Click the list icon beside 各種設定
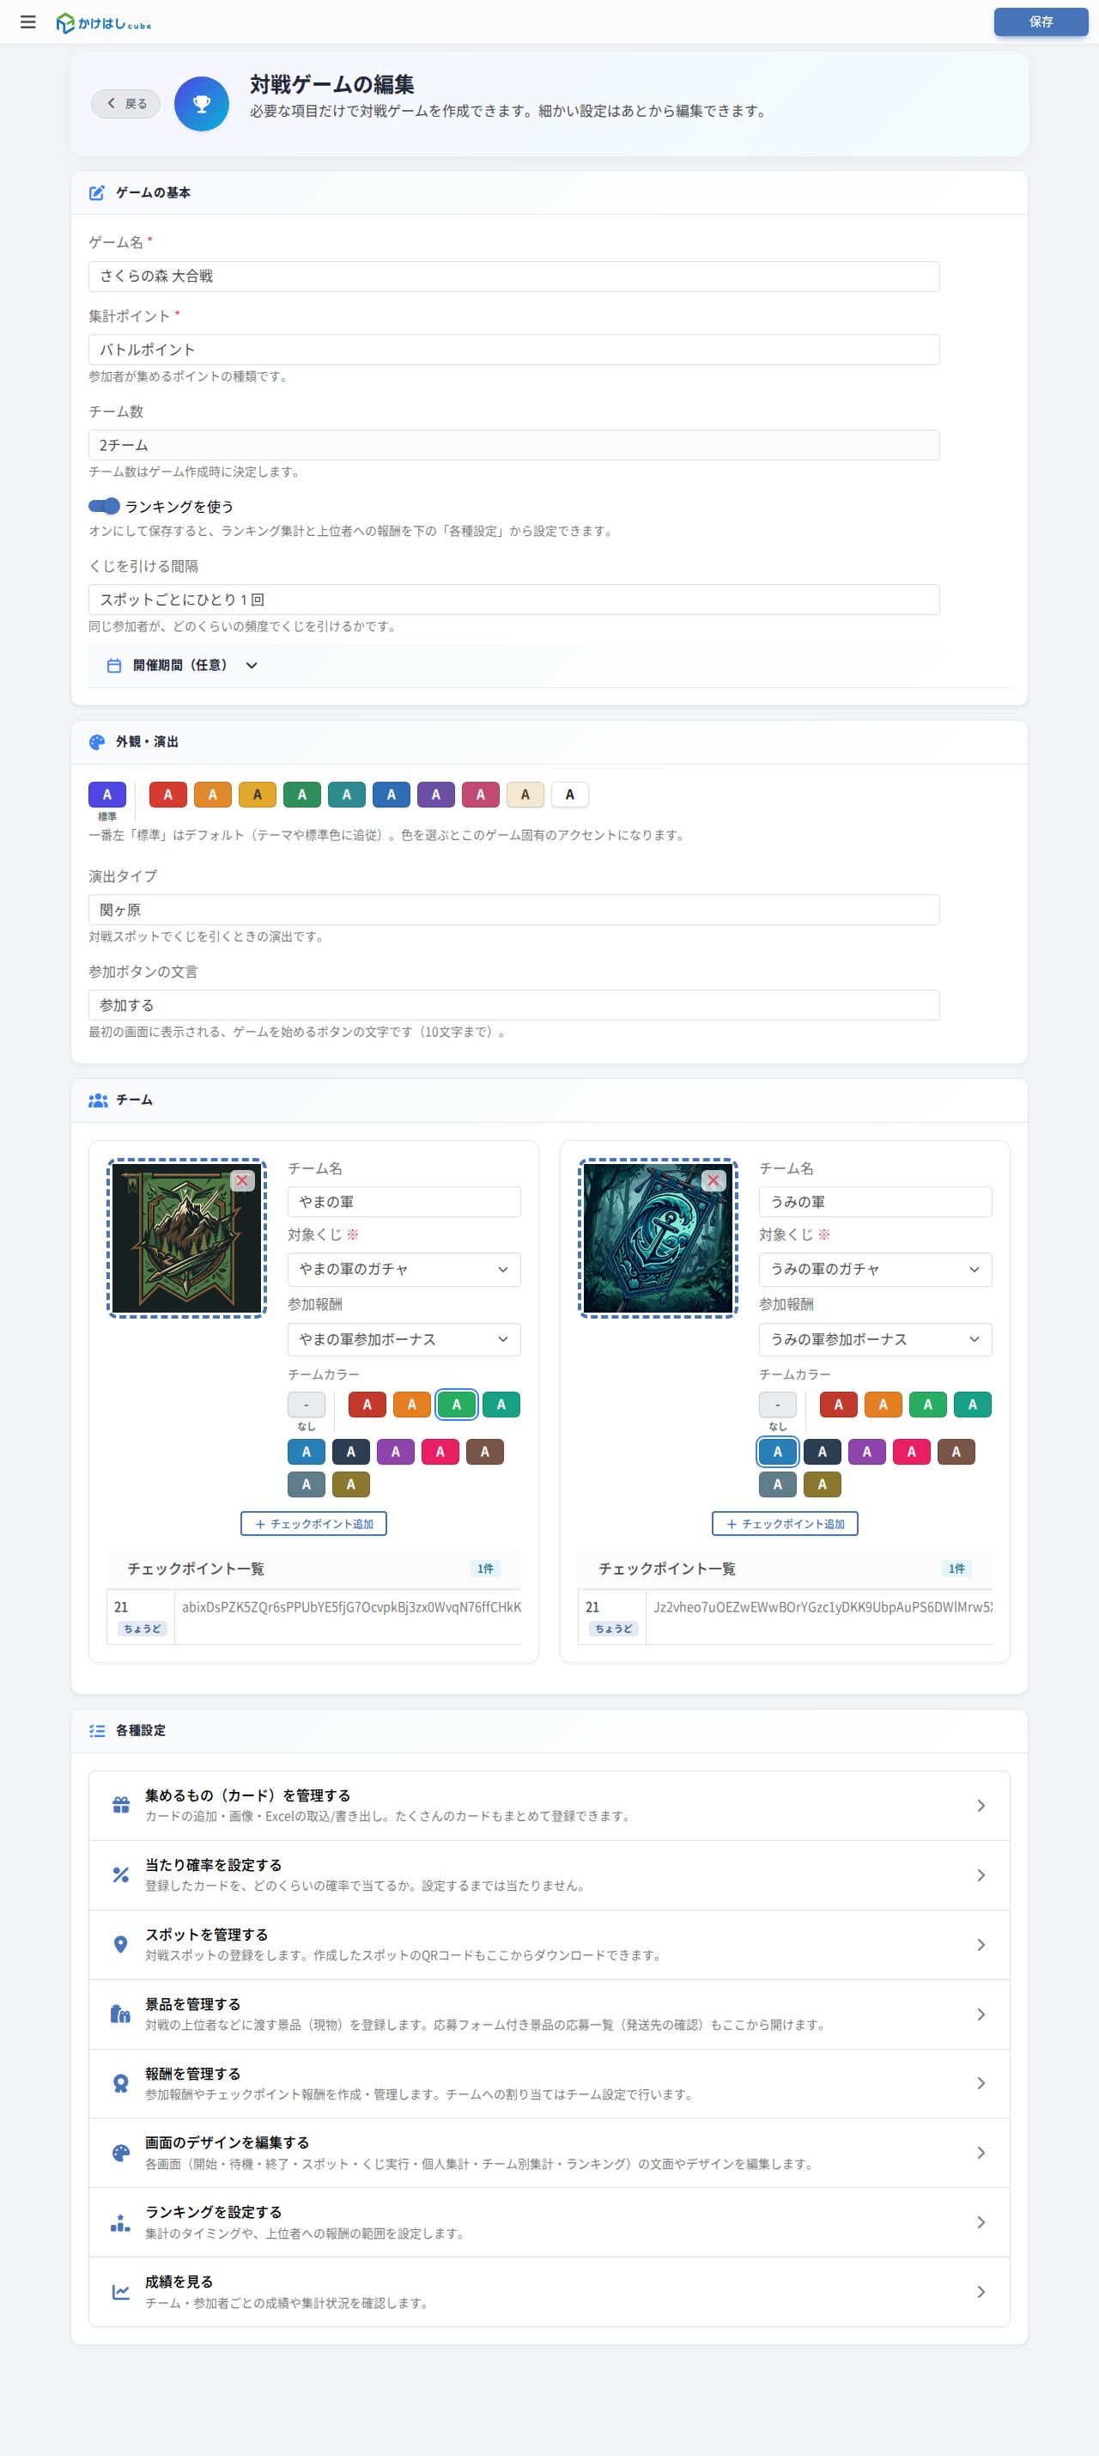 (96, 1730)
